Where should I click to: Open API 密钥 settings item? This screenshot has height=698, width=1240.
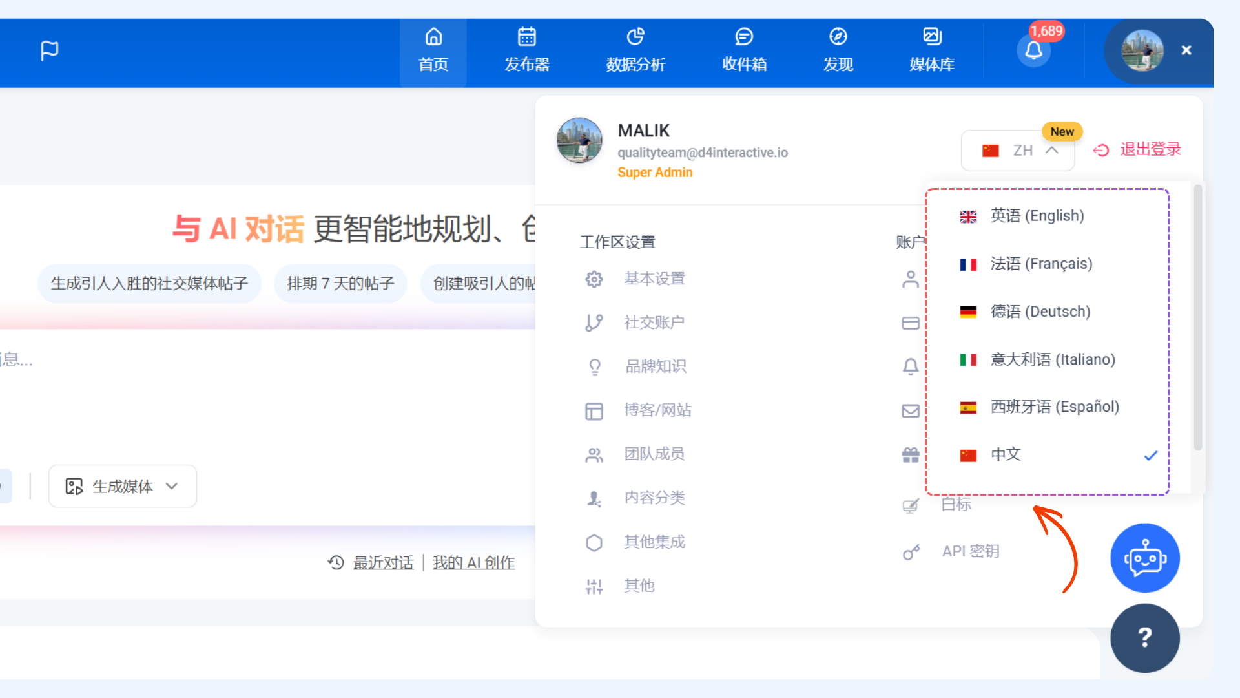(970, 551)
